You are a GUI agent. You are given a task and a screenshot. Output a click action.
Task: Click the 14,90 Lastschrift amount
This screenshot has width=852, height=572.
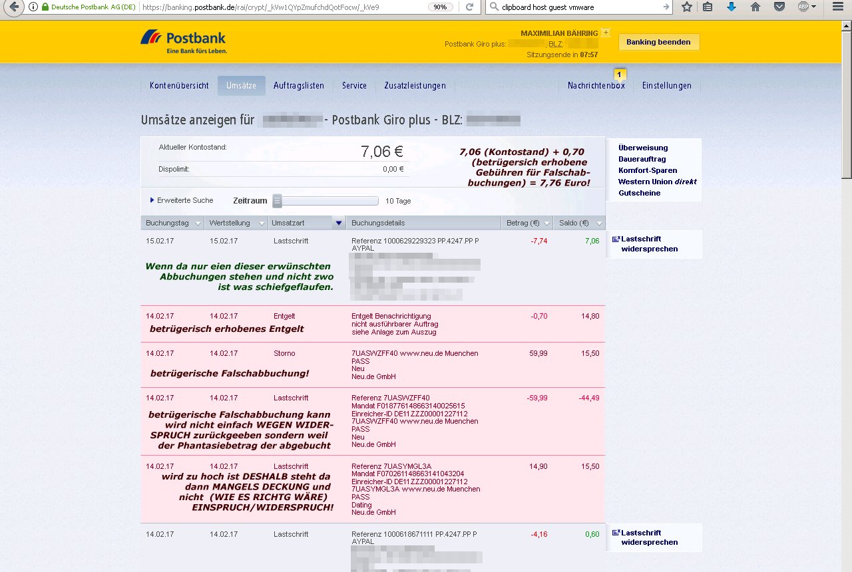(538, 466)
